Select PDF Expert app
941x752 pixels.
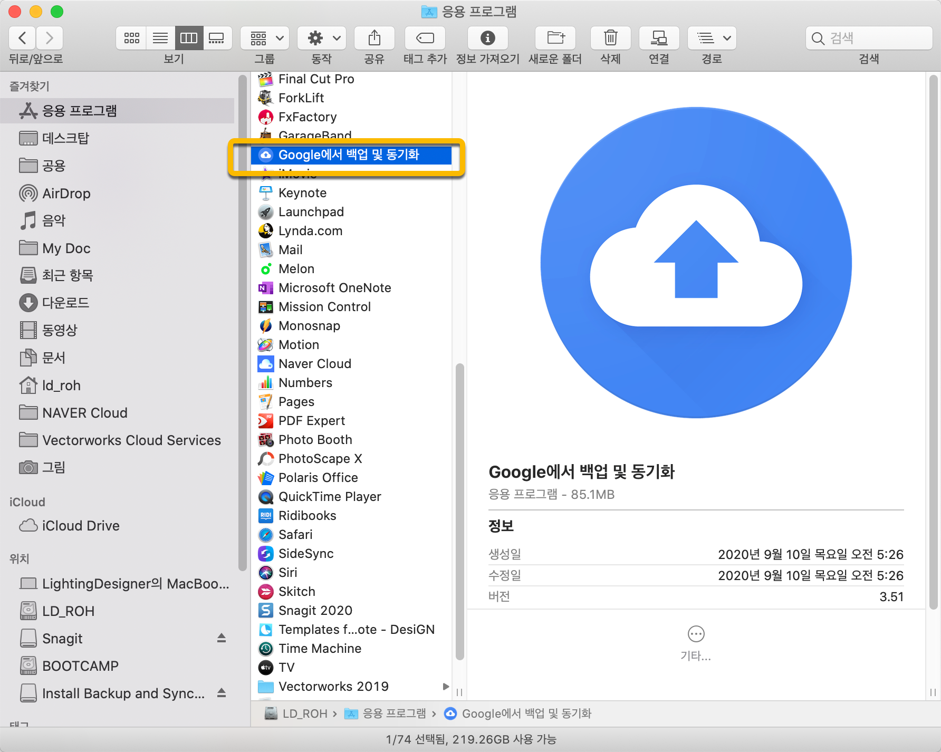[351, 421]
